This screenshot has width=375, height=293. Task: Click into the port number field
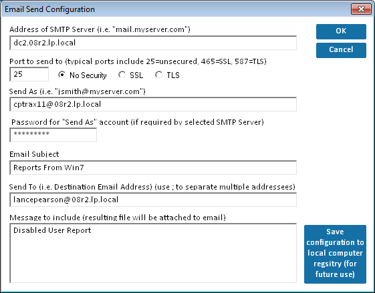(29, 74)
